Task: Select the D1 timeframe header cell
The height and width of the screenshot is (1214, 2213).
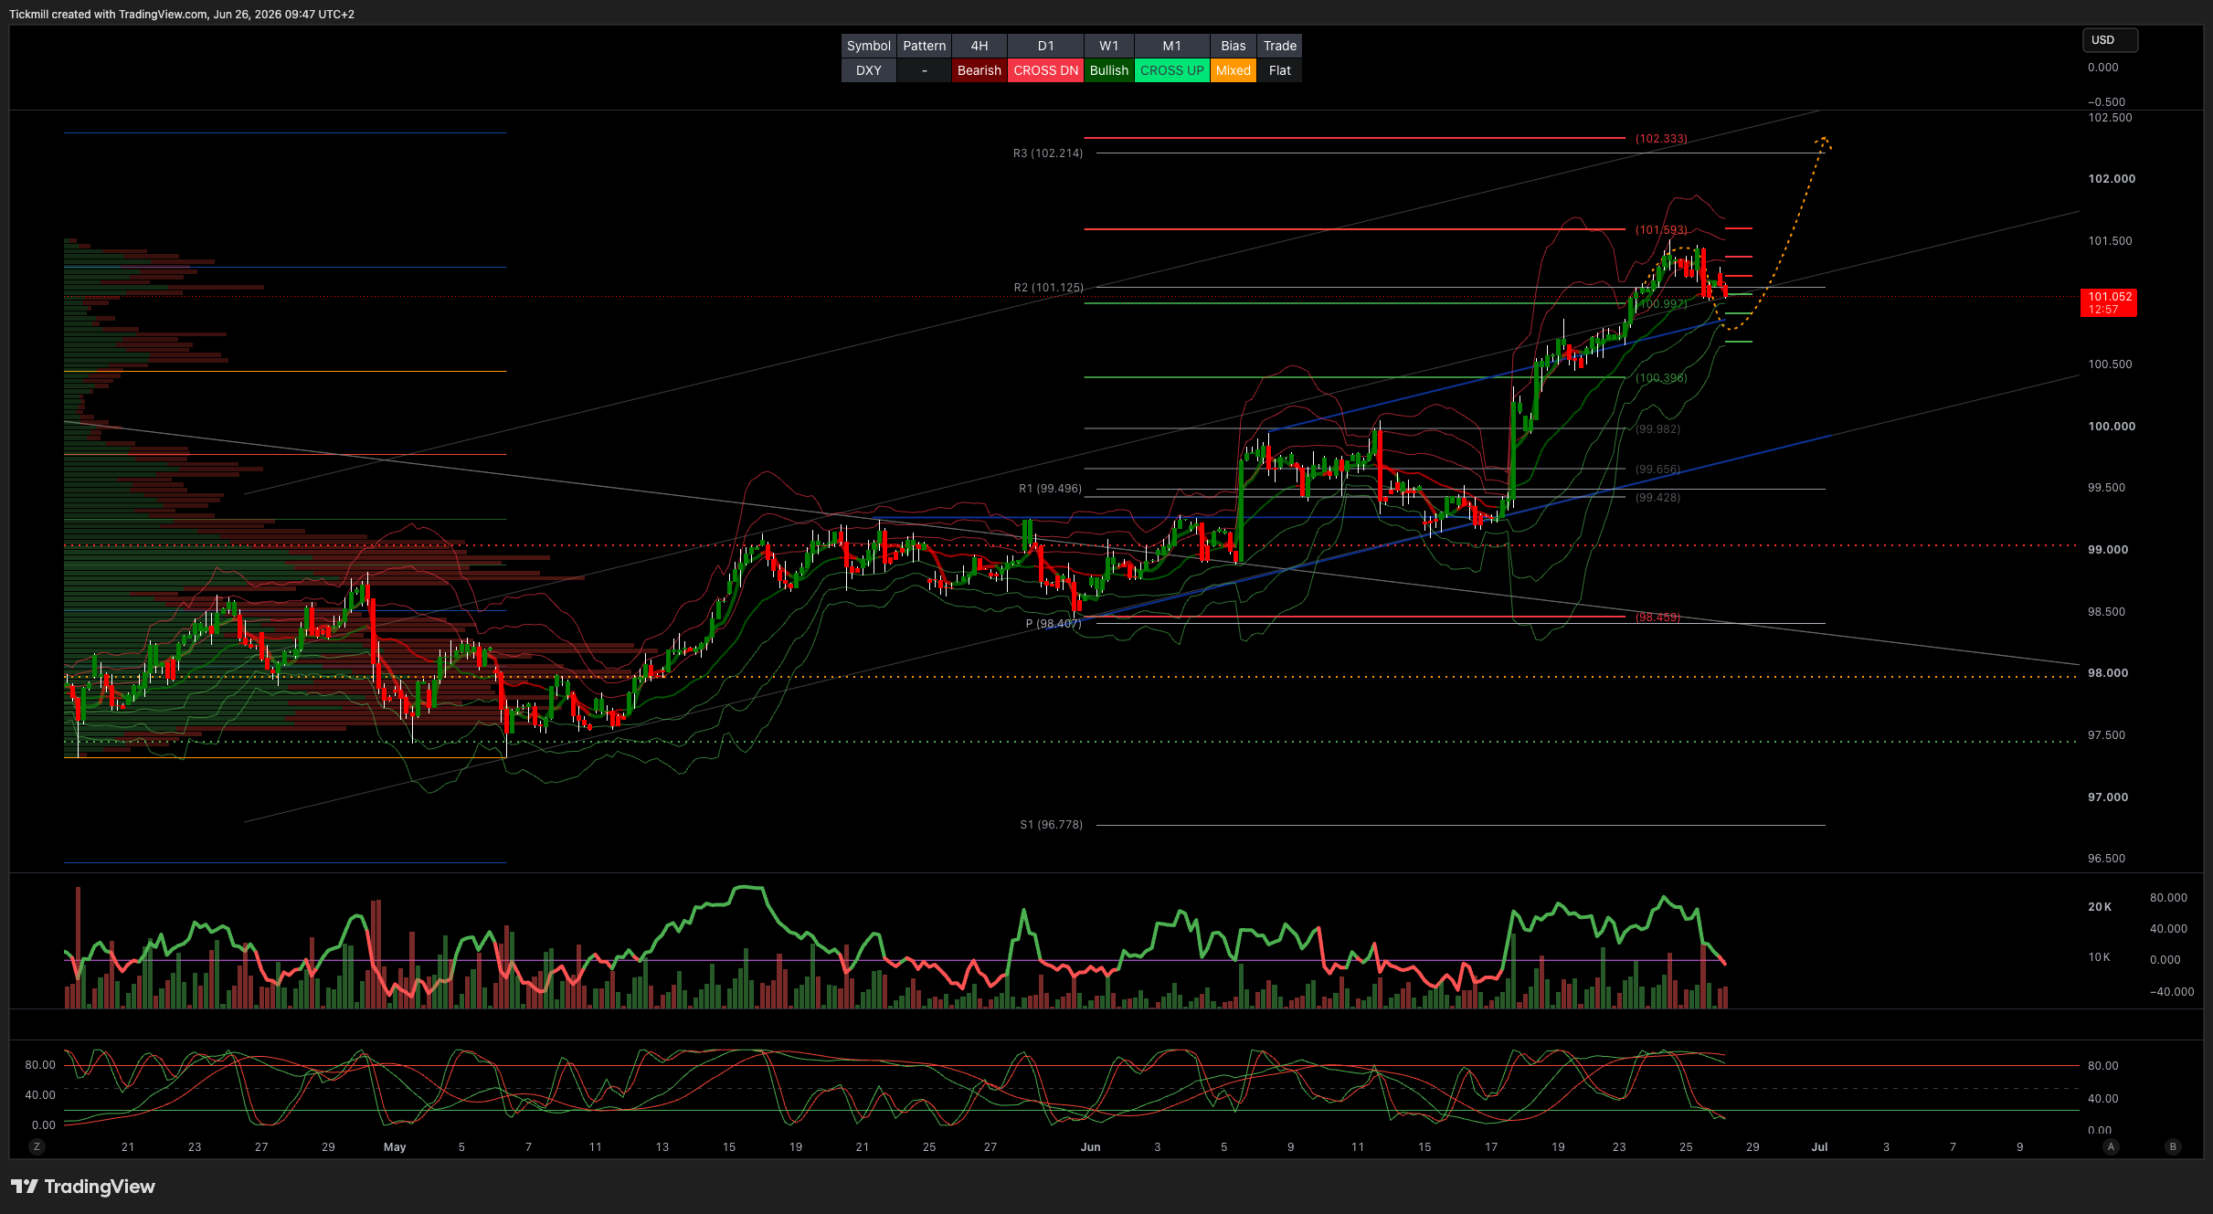Action: (1045, 46)
